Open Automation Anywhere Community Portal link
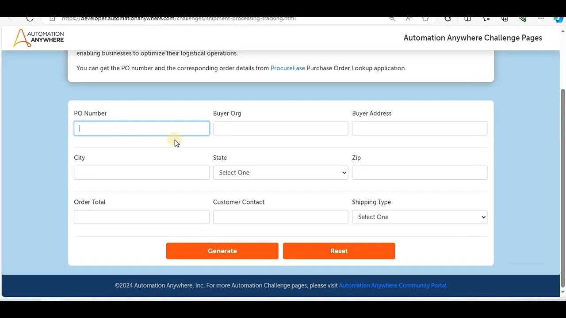This screenshot has height=318, width=566. click(x=393, y=285)
